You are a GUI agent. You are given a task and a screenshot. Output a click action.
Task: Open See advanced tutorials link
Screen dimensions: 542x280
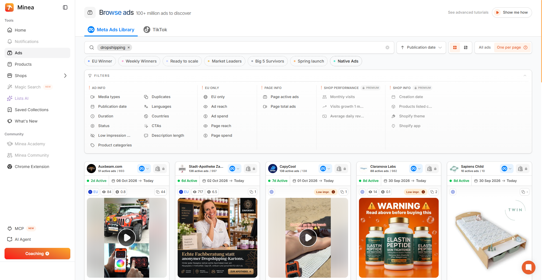tap(468, 13)
